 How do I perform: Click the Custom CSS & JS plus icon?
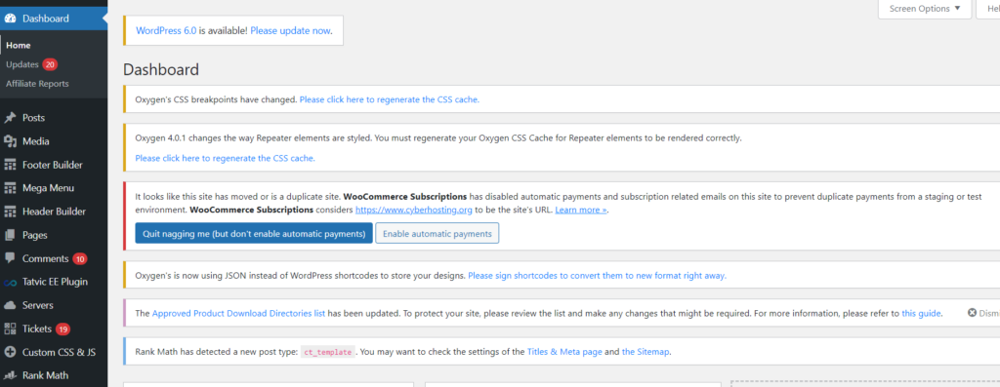click(x=10, y=352)
